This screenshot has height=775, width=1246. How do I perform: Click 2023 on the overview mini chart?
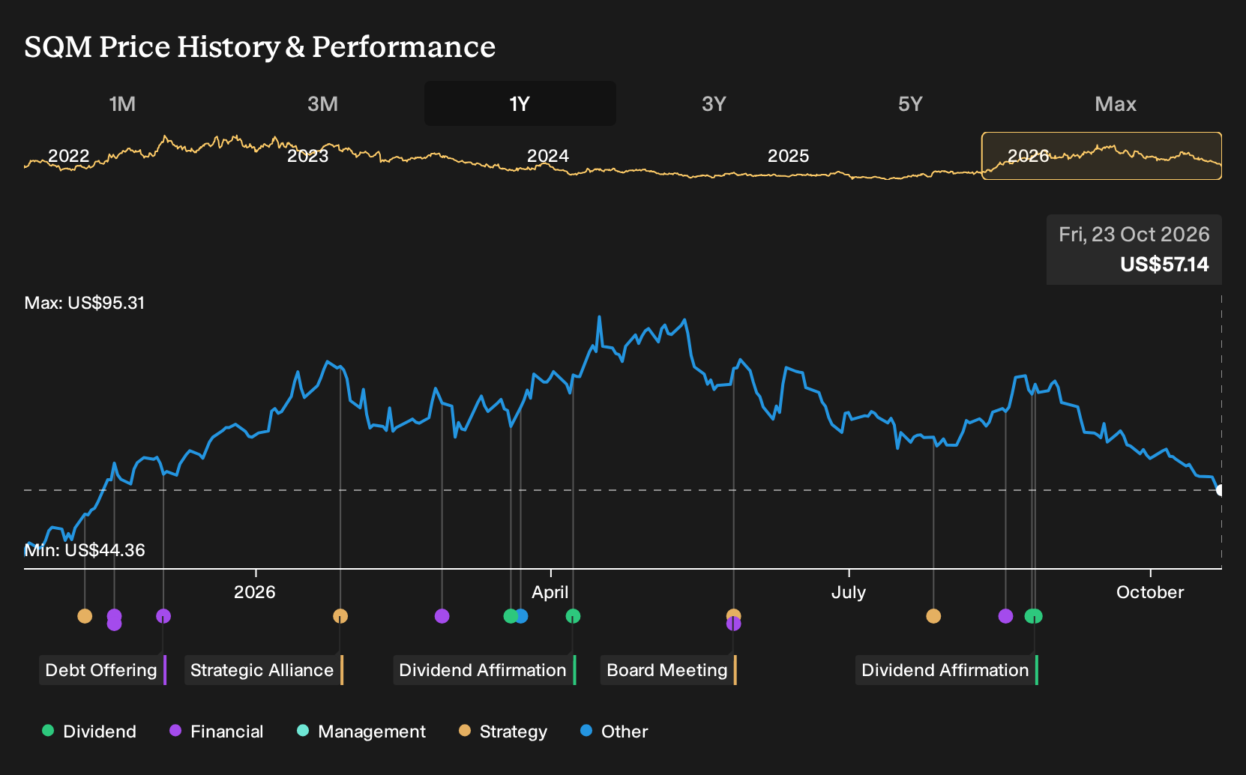tap(308, 156)
